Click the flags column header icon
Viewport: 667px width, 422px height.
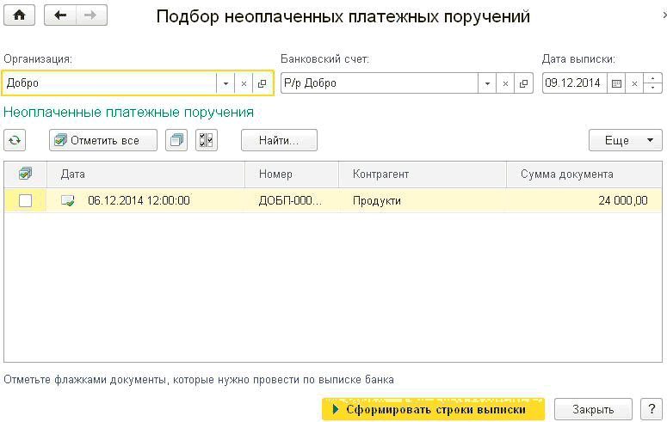(x=26, y=174)
